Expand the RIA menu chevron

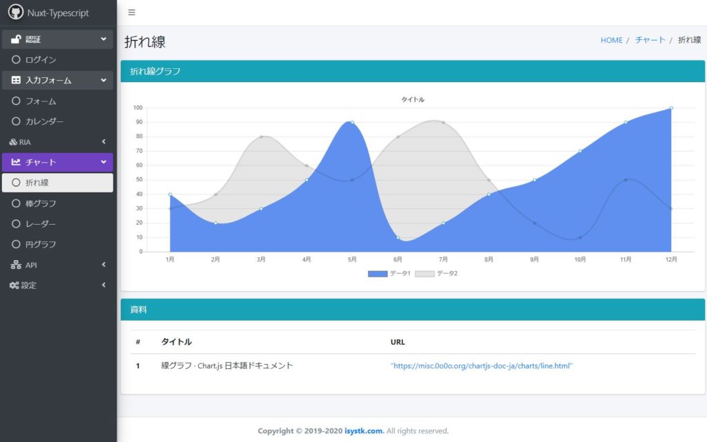point(104,141)
